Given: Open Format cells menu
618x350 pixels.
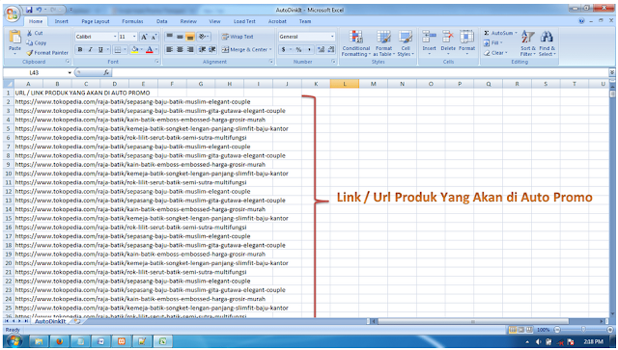Looking at the screenshot, I should (x=466, y=42).
